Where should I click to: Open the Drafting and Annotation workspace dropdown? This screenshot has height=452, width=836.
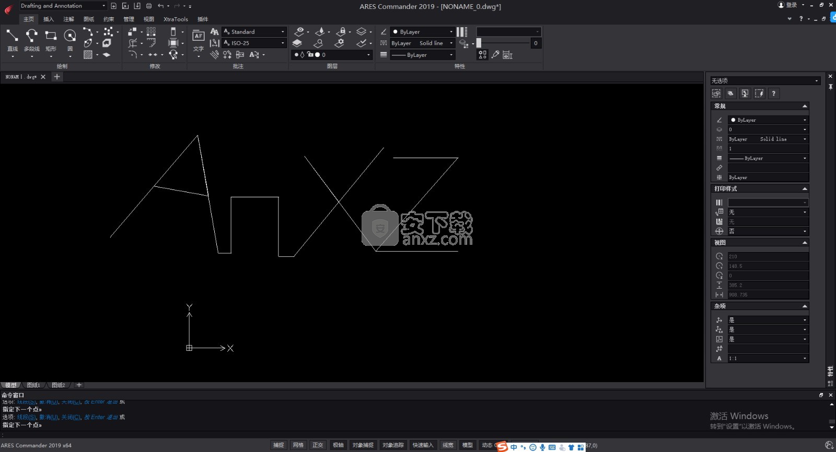pyautogui.click(x=63, y=6)
